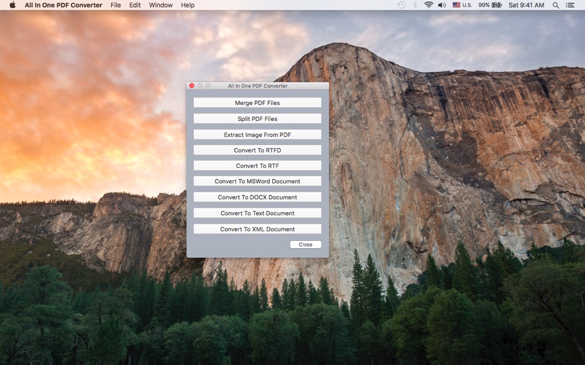Select Extract Image From PDF
Image resolution: width=585 pixels, height=365 pixels.
[x=257, y=135]
